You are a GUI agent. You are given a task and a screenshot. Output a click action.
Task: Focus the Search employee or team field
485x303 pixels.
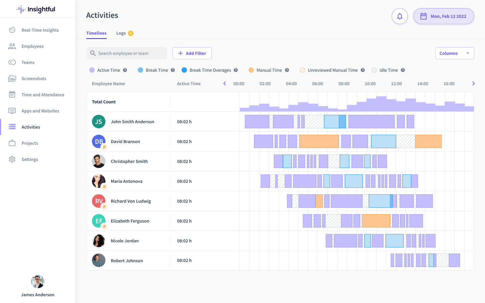pyautogui.click(x=130, y=53)
